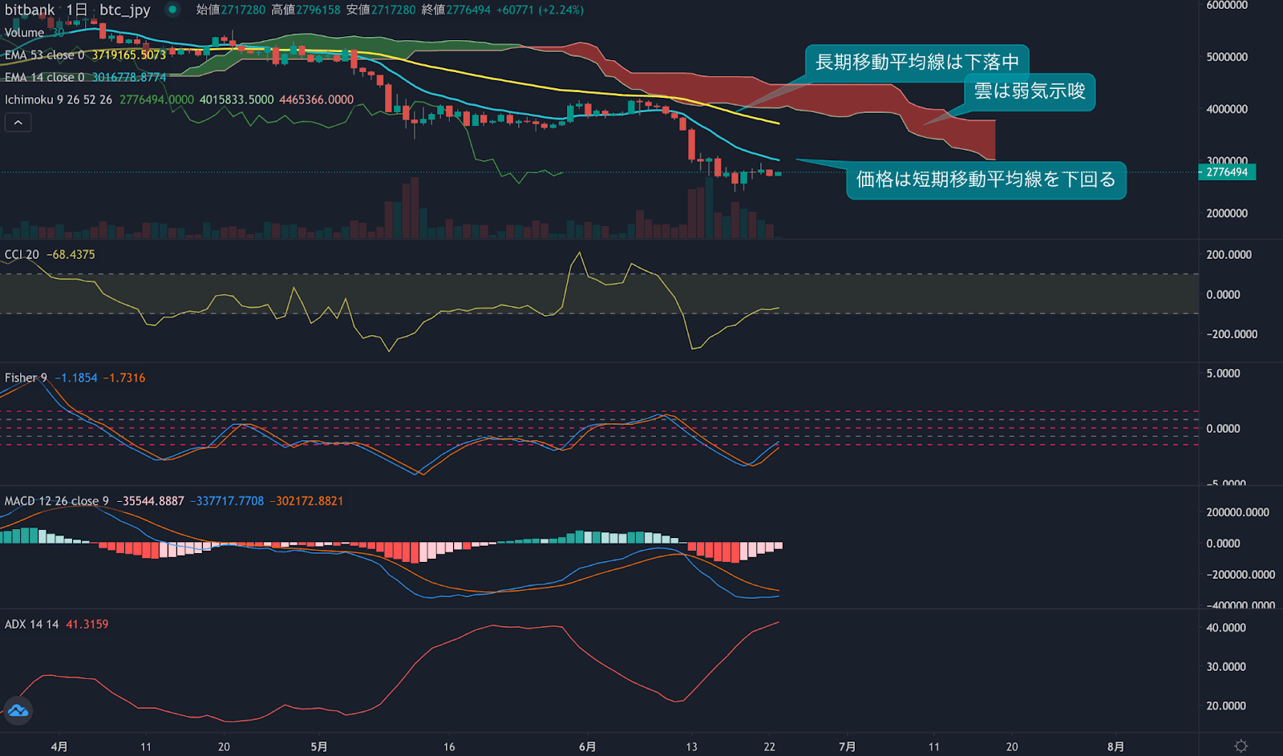
Task: Click the CCI 20 indicator label
Action: coord(22,255)
